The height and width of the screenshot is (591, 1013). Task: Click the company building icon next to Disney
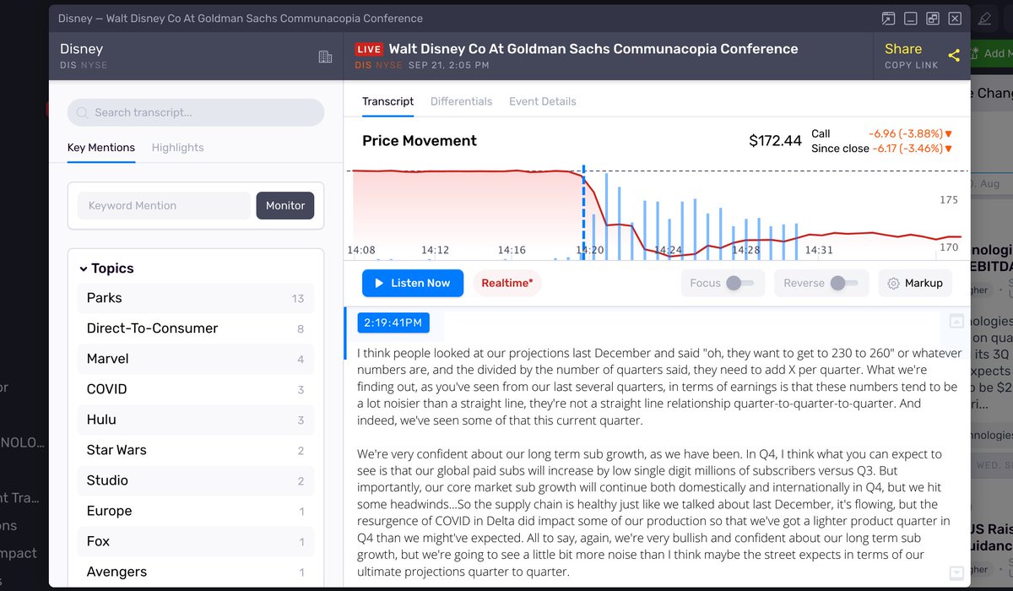tap(325, 57)
